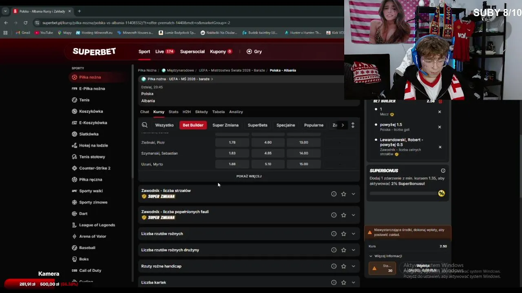This screenshot has height=293, width=522.
Task: Open the Tenis sport category
Action: click(x=80, y=100)
